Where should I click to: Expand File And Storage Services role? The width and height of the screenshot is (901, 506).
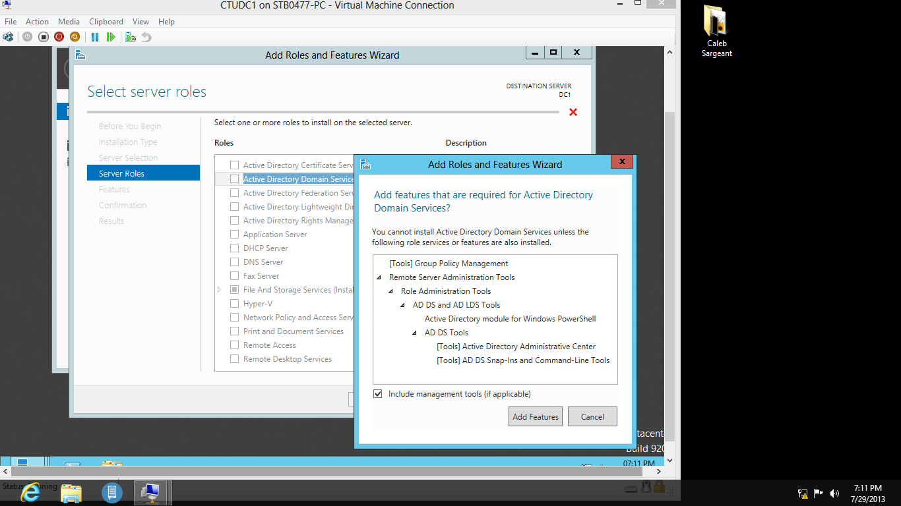pos(220,290)
